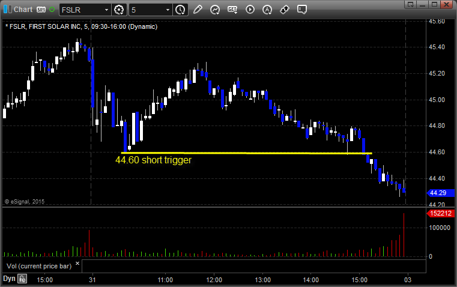
Task: Click the 45.40 price axis label
Action: click(437, 47)
